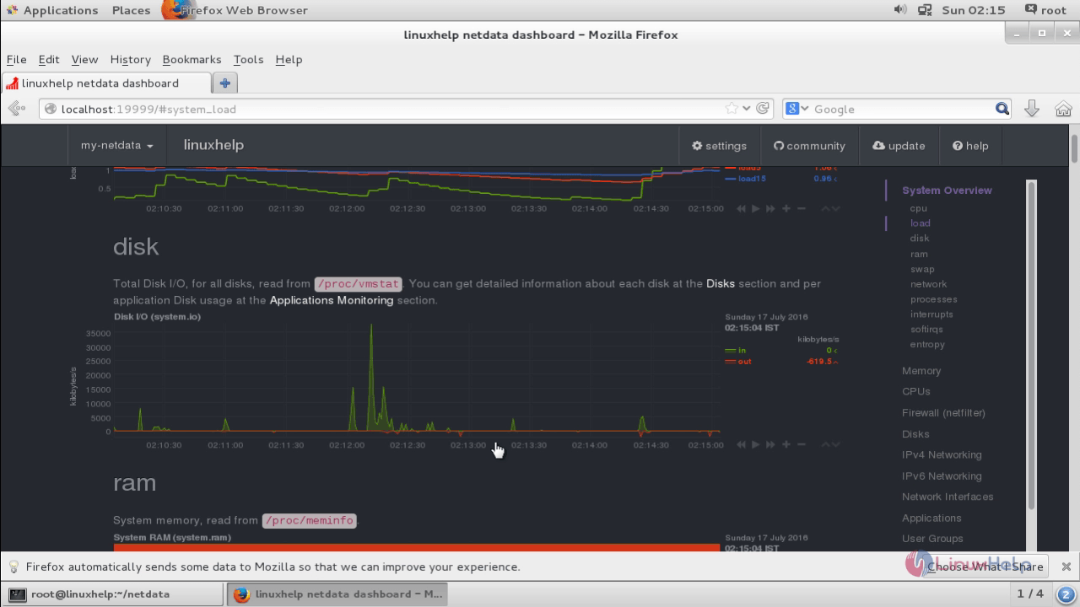This screenshot has height=607, width=1080.
Task: Zoom out the Disk I/O chart with minus
Action: tap(802, 444)
